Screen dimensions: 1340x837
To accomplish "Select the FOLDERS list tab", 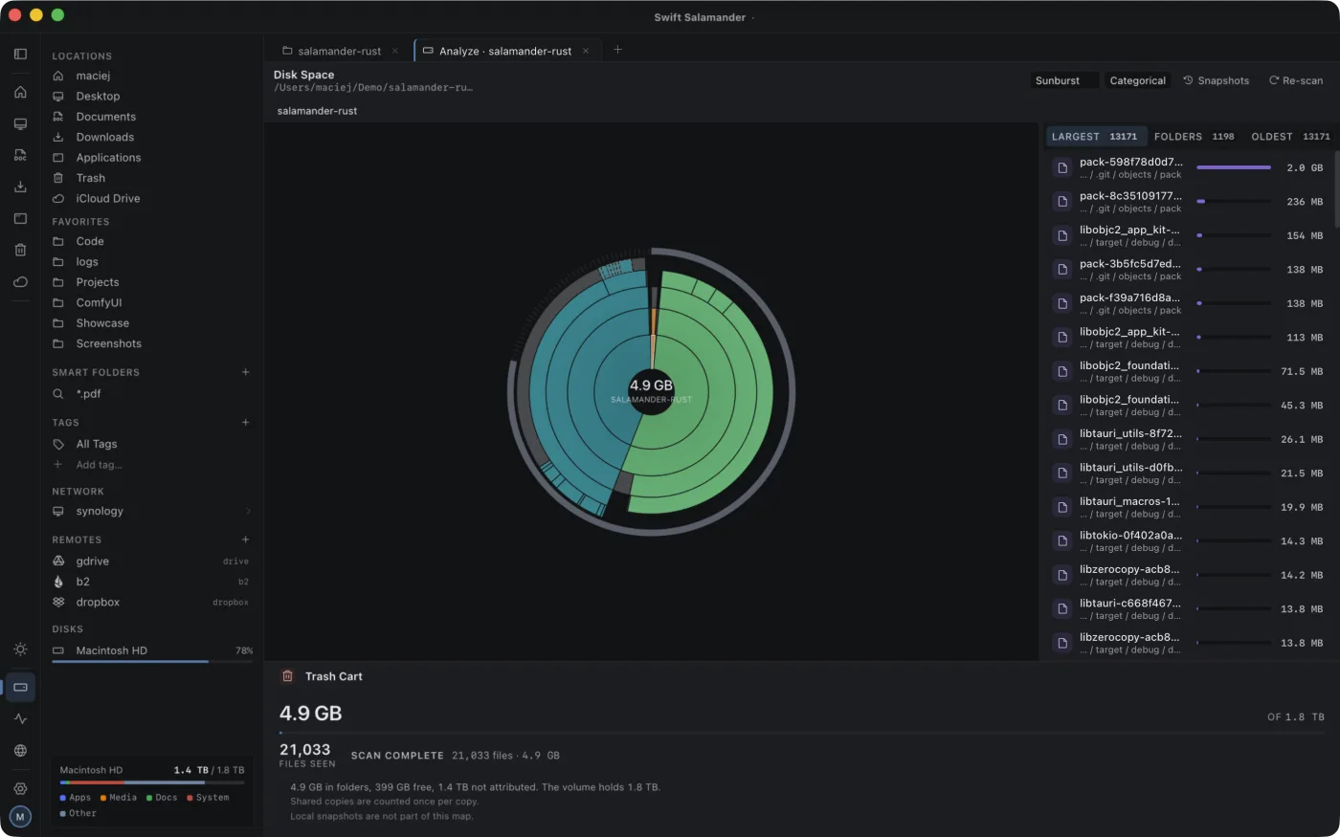I will (x=1194, y=137).
